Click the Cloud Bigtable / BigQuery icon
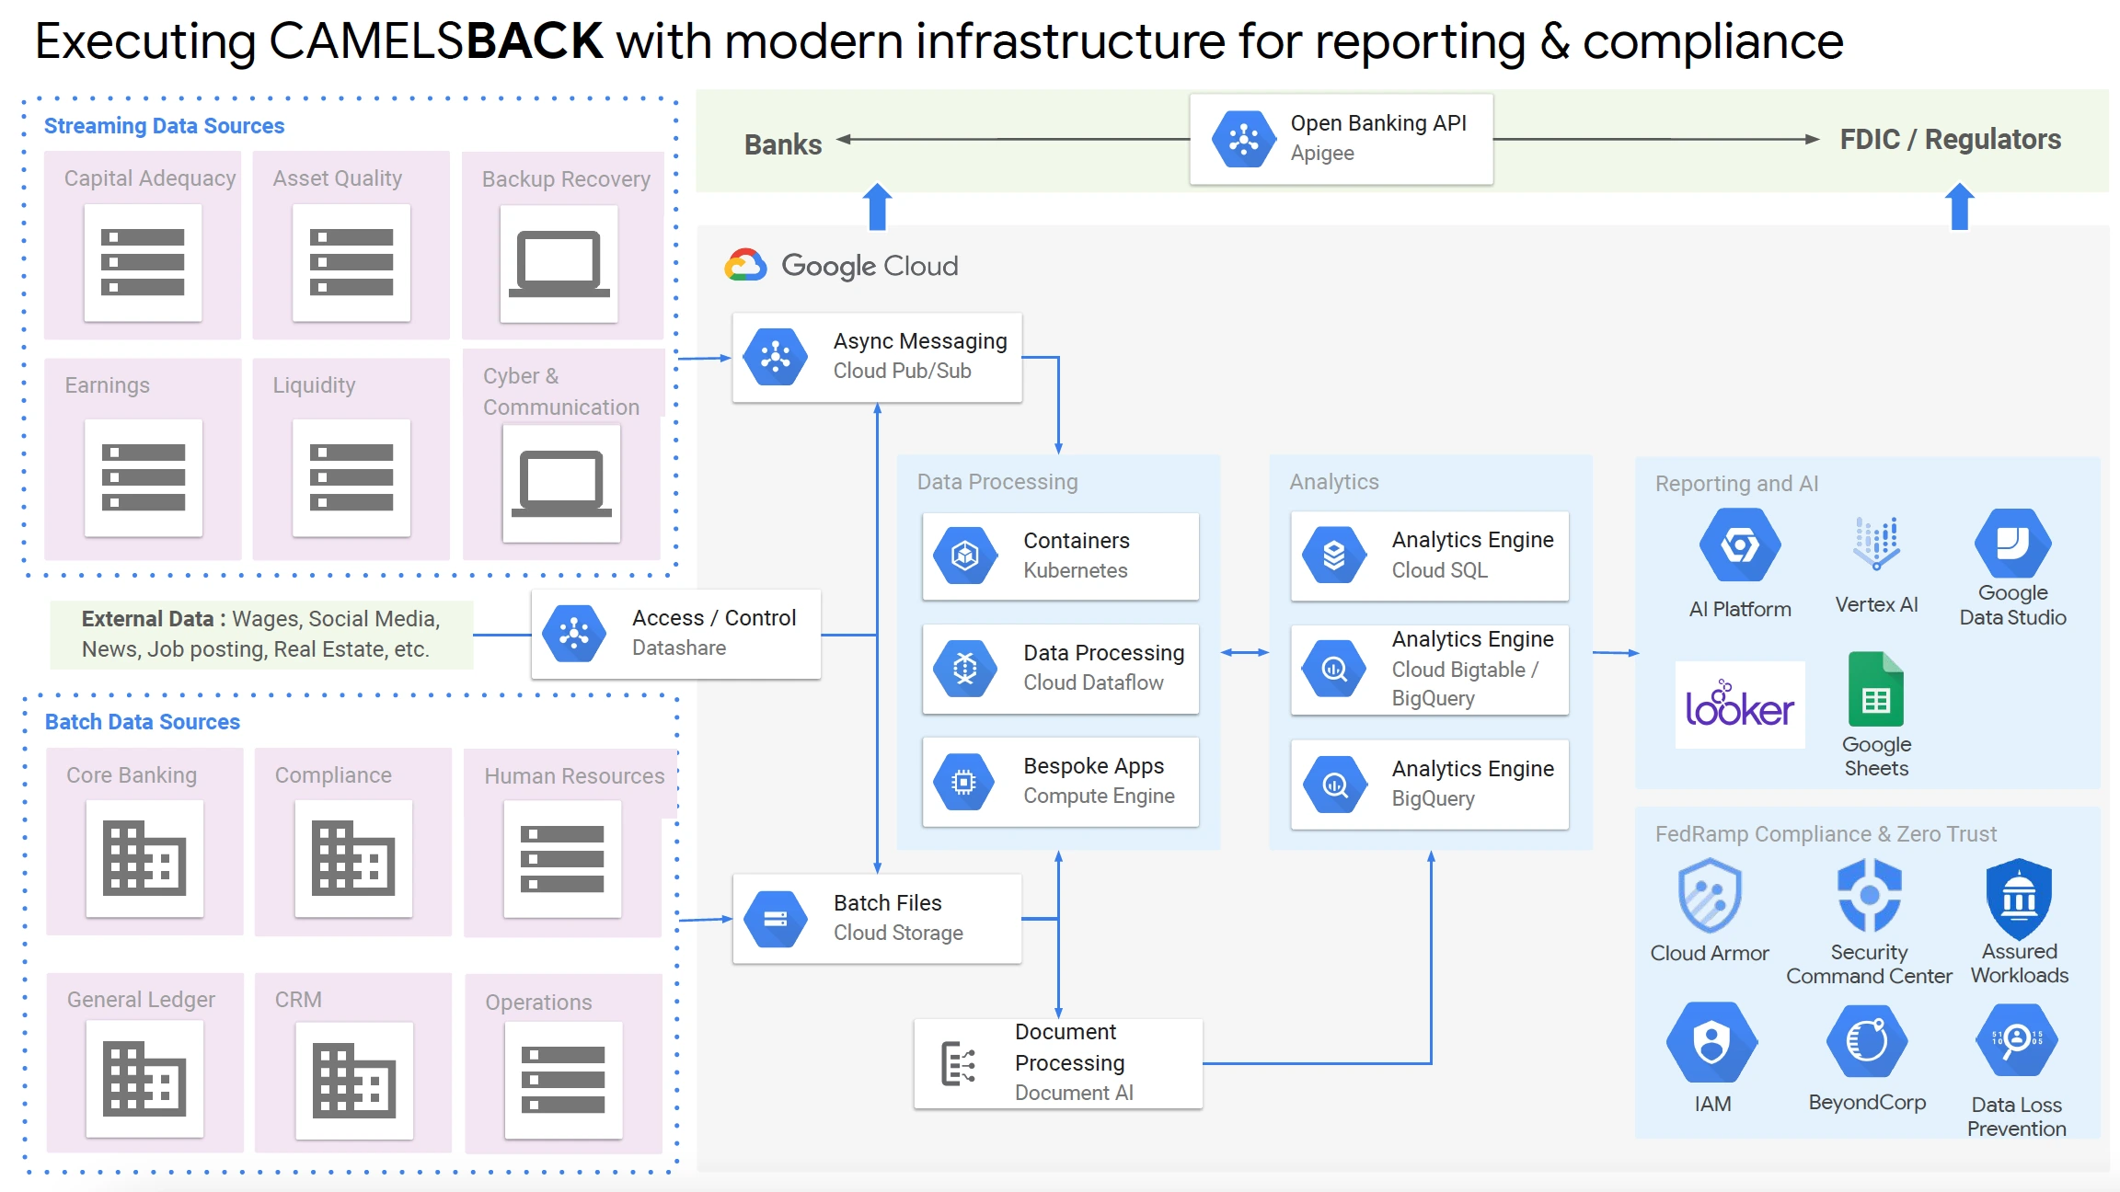 tap(1334, 669)
